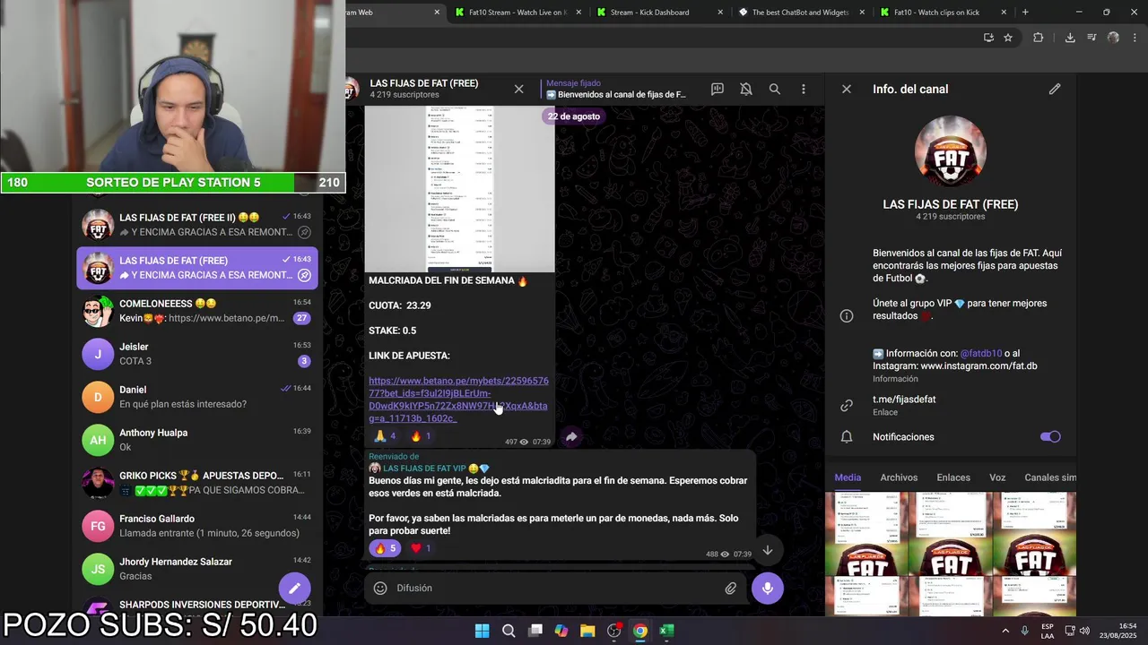Edit channel info with the pencil icon
The image size is (1148, 645).
click(x=1055, y=89)
